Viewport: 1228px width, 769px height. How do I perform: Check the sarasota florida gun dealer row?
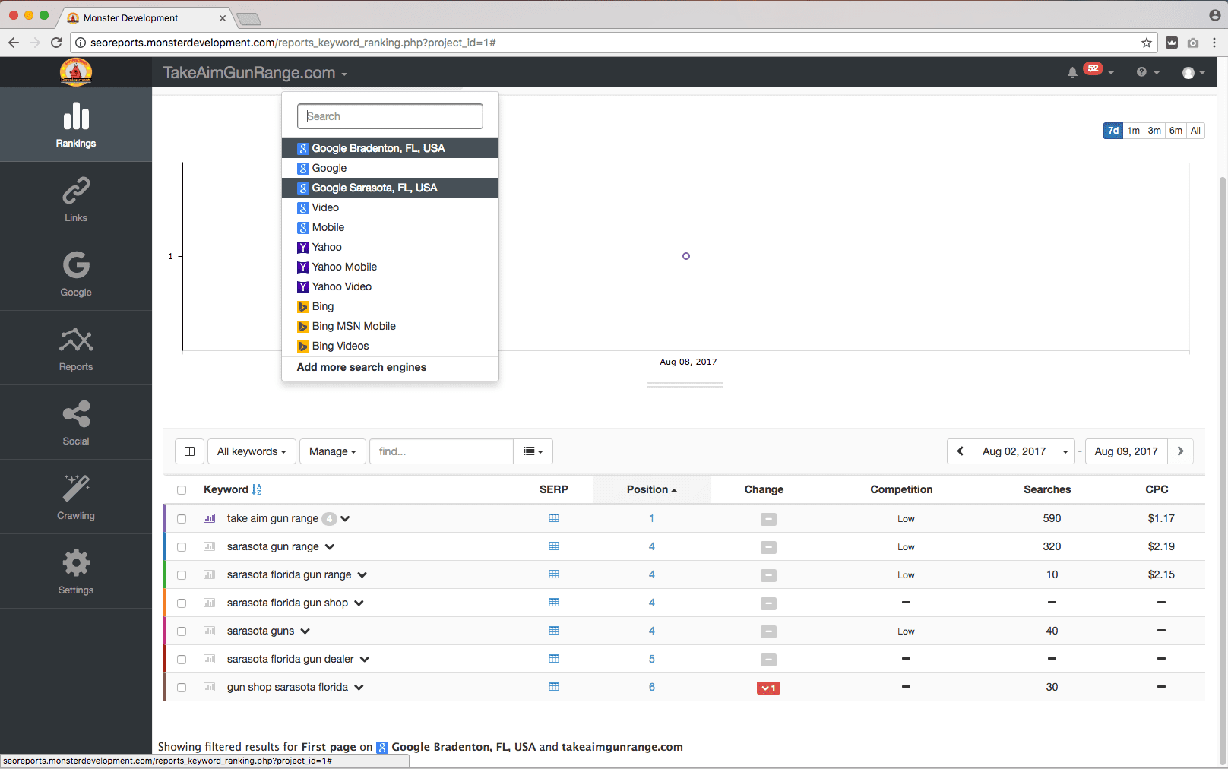pyautogui.click(x=182, y=660)
